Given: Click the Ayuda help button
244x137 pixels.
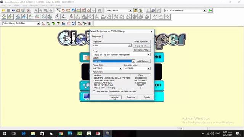Looking at the screenshot, I should pos(147,97).
